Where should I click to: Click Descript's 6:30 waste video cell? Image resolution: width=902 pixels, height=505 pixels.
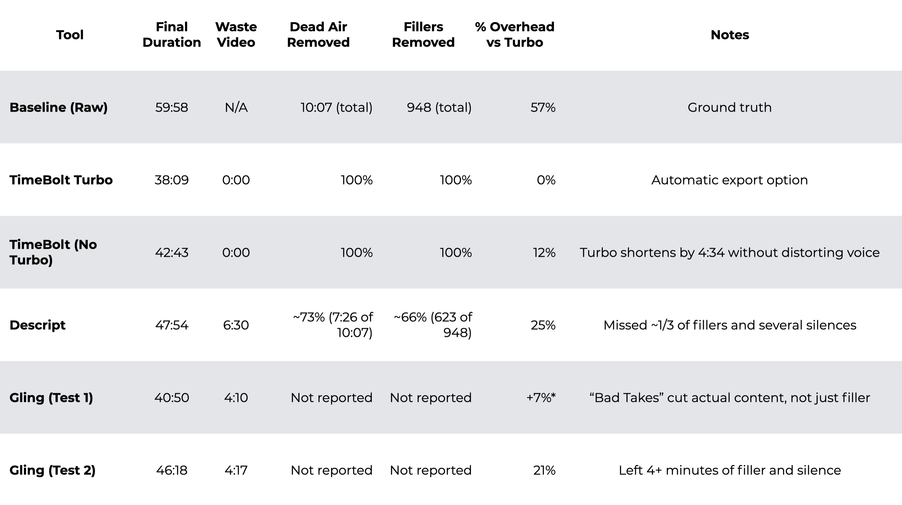click(236, 325)
